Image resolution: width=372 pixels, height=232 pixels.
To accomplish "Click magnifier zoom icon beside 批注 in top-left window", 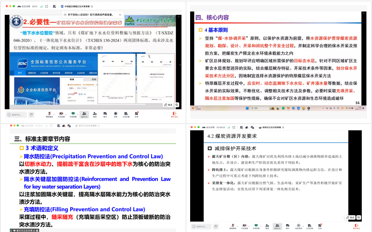I will pyautogui.click(x=177, y=105).
